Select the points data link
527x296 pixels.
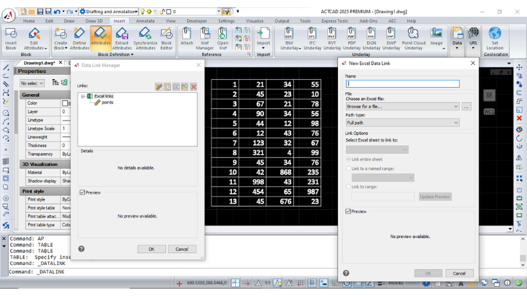click(107, 102)
